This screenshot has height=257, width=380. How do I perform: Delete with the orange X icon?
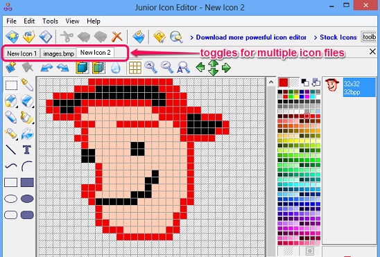(x=116, y=37)
